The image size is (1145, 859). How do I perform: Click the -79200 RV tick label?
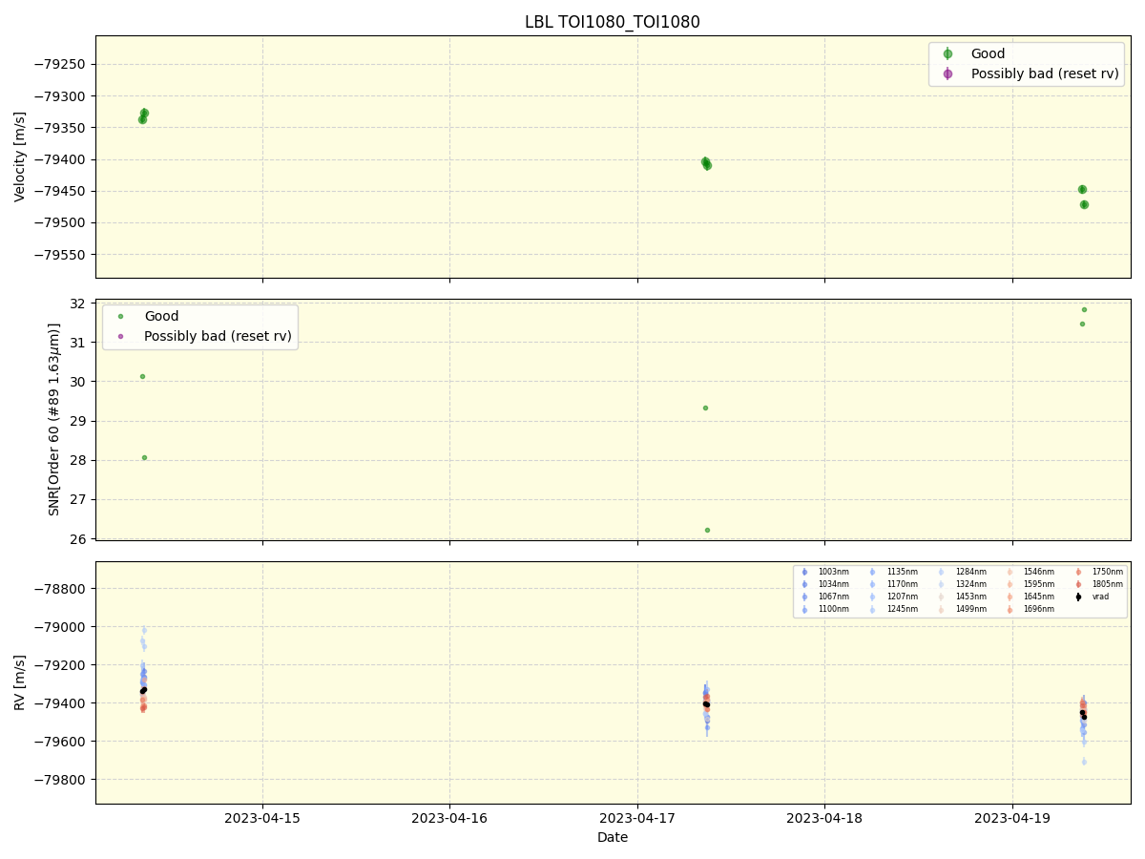[59, 665]
